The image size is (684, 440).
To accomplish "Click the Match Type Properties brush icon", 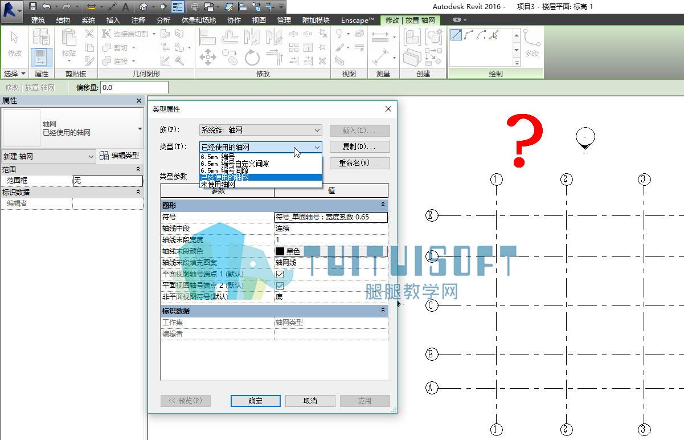I will click(x=89, y=61).
